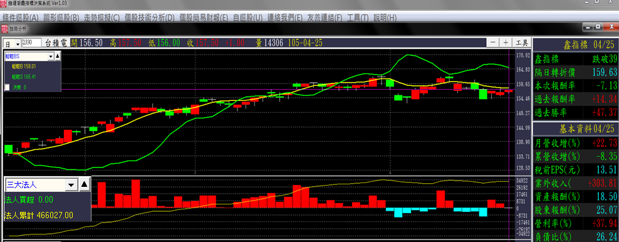Click the purple horizontal price line on chart
Image resolution: width=619 pixels, height=242 pixels.
tap(257, 90)
